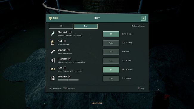Click the switch page key badge

click(x=65, y=88)
